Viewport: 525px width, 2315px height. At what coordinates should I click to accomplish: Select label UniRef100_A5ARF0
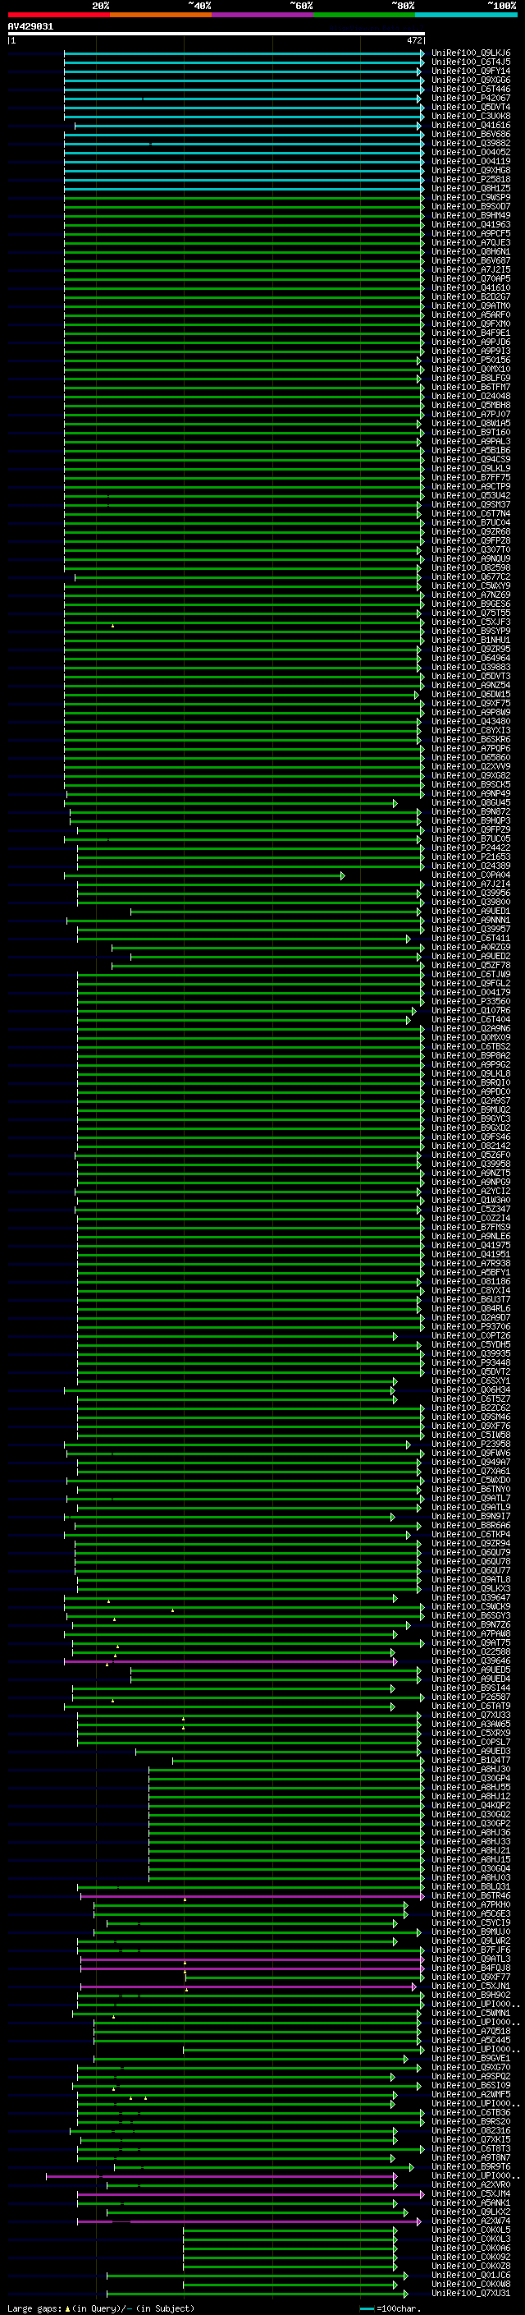click(x=471, y=315)
